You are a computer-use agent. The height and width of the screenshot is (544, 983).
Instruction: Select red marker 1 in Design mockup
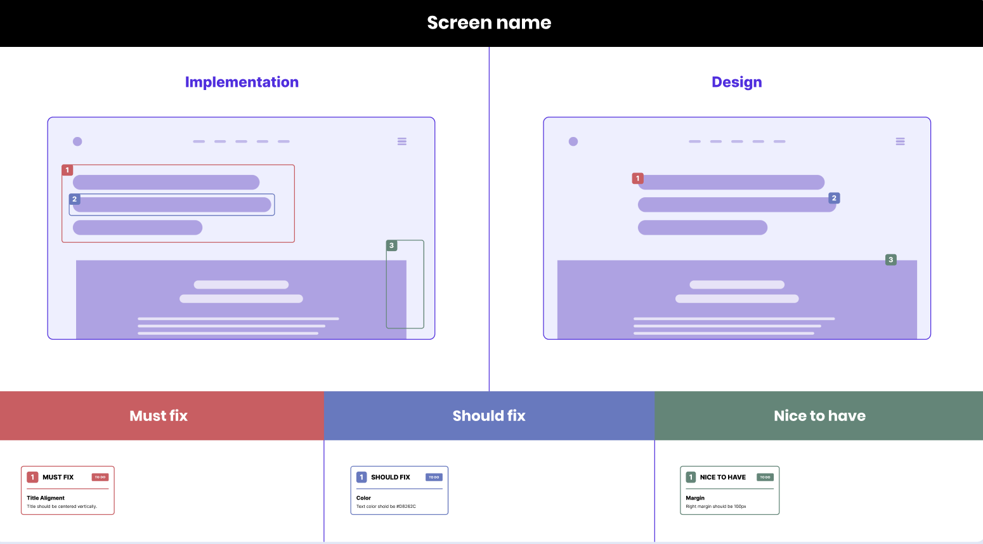(638, 179)
